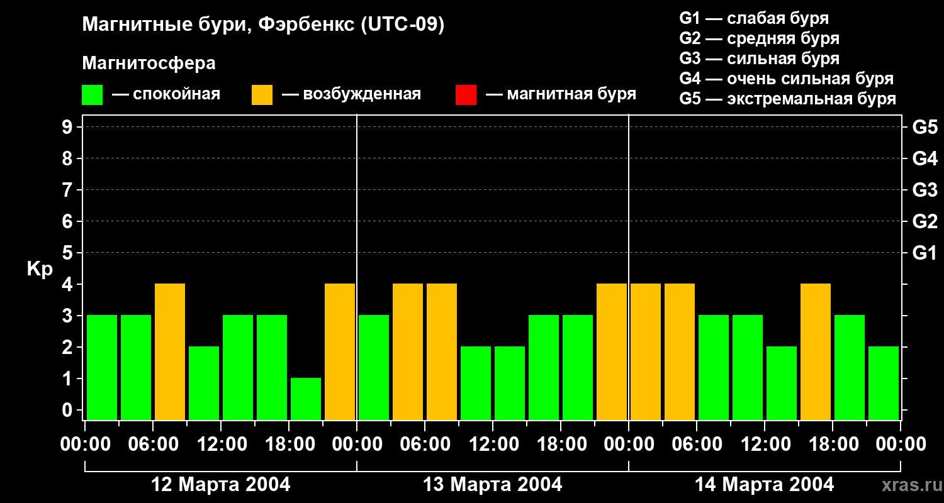944x503 pixels.
Task: Click the «Kp» axis label
Action: [x=40, y=270]
